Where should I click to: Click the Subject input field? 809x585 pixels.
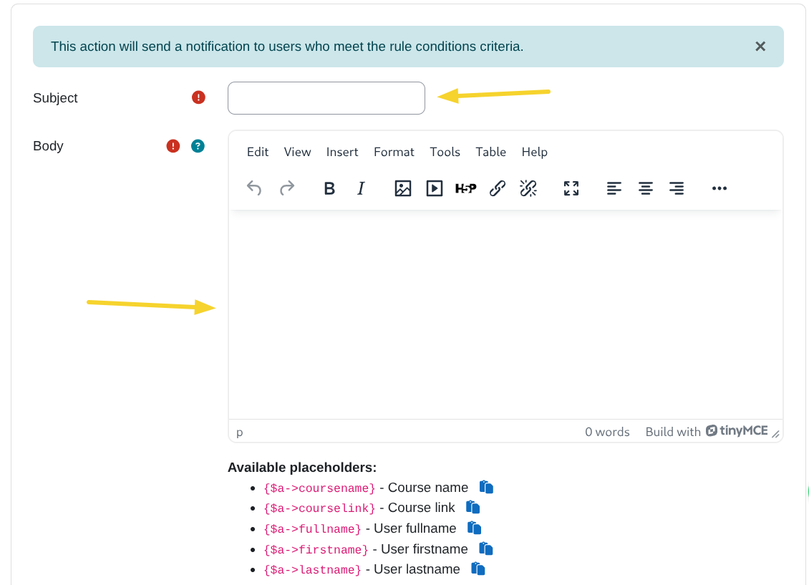click(x=326, y=98)
